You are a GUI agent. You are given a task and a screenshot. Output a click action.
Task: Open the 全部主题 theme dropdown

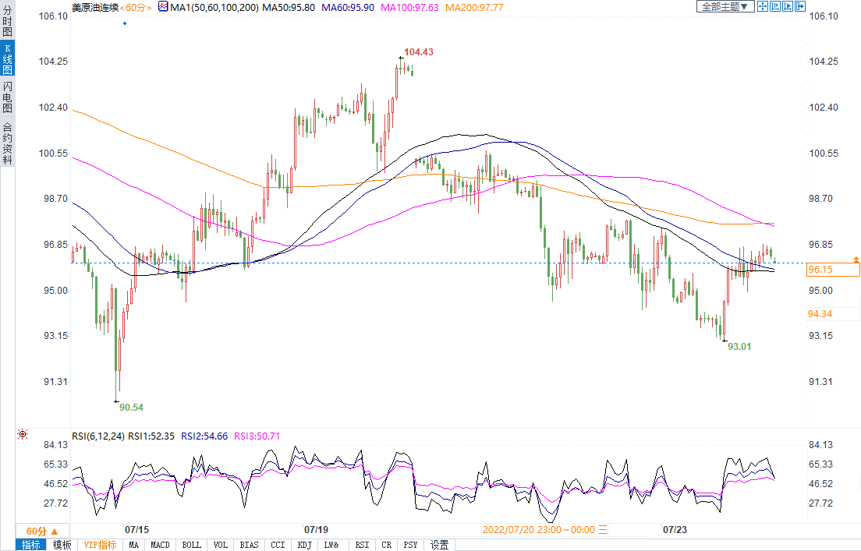[725, 6]
